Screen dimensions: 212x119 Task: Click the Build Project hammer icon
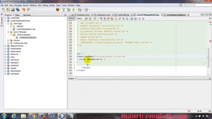(x=64, y=10)
